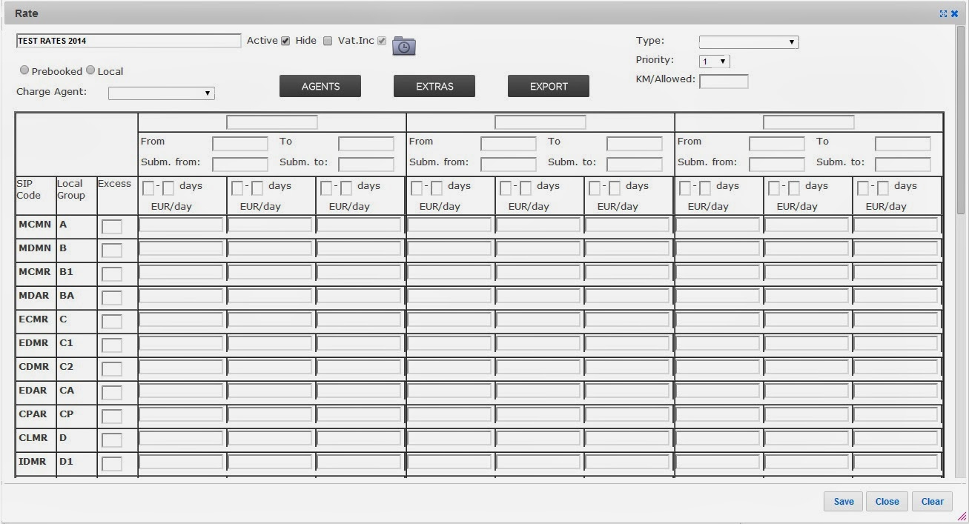Select the Local radio button
Viewport: 969px width, 524px height.
pyautogui.click(x=90, y=70)
